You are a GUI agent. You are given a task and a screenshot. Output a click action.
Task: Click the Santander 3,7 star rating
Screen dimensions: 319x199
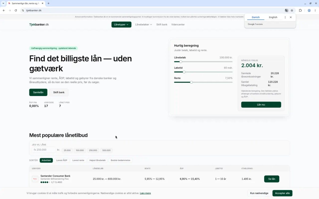point(51,182)
